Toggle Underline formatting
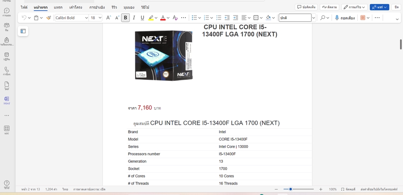Viewport: 403px width, 195px height. [142, 18]
